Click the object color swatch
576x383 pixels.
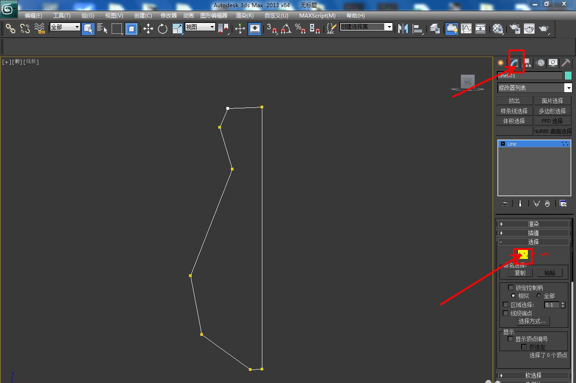point(568,76)
